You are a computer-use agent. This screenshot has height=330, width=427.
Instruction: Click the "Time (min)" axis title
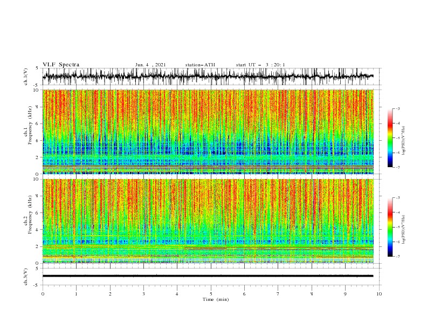pyautogui.click(x=216, y=299)
